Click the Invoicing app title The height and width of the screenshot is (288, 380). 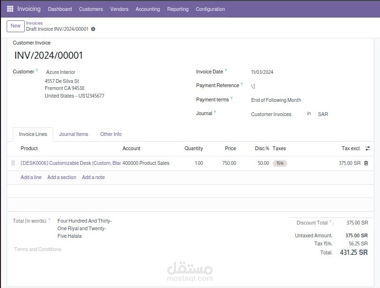(29, 9)
